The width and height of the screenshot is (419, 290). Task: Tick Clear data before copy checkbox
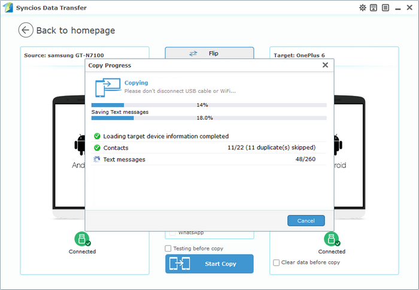click(277, 262)
